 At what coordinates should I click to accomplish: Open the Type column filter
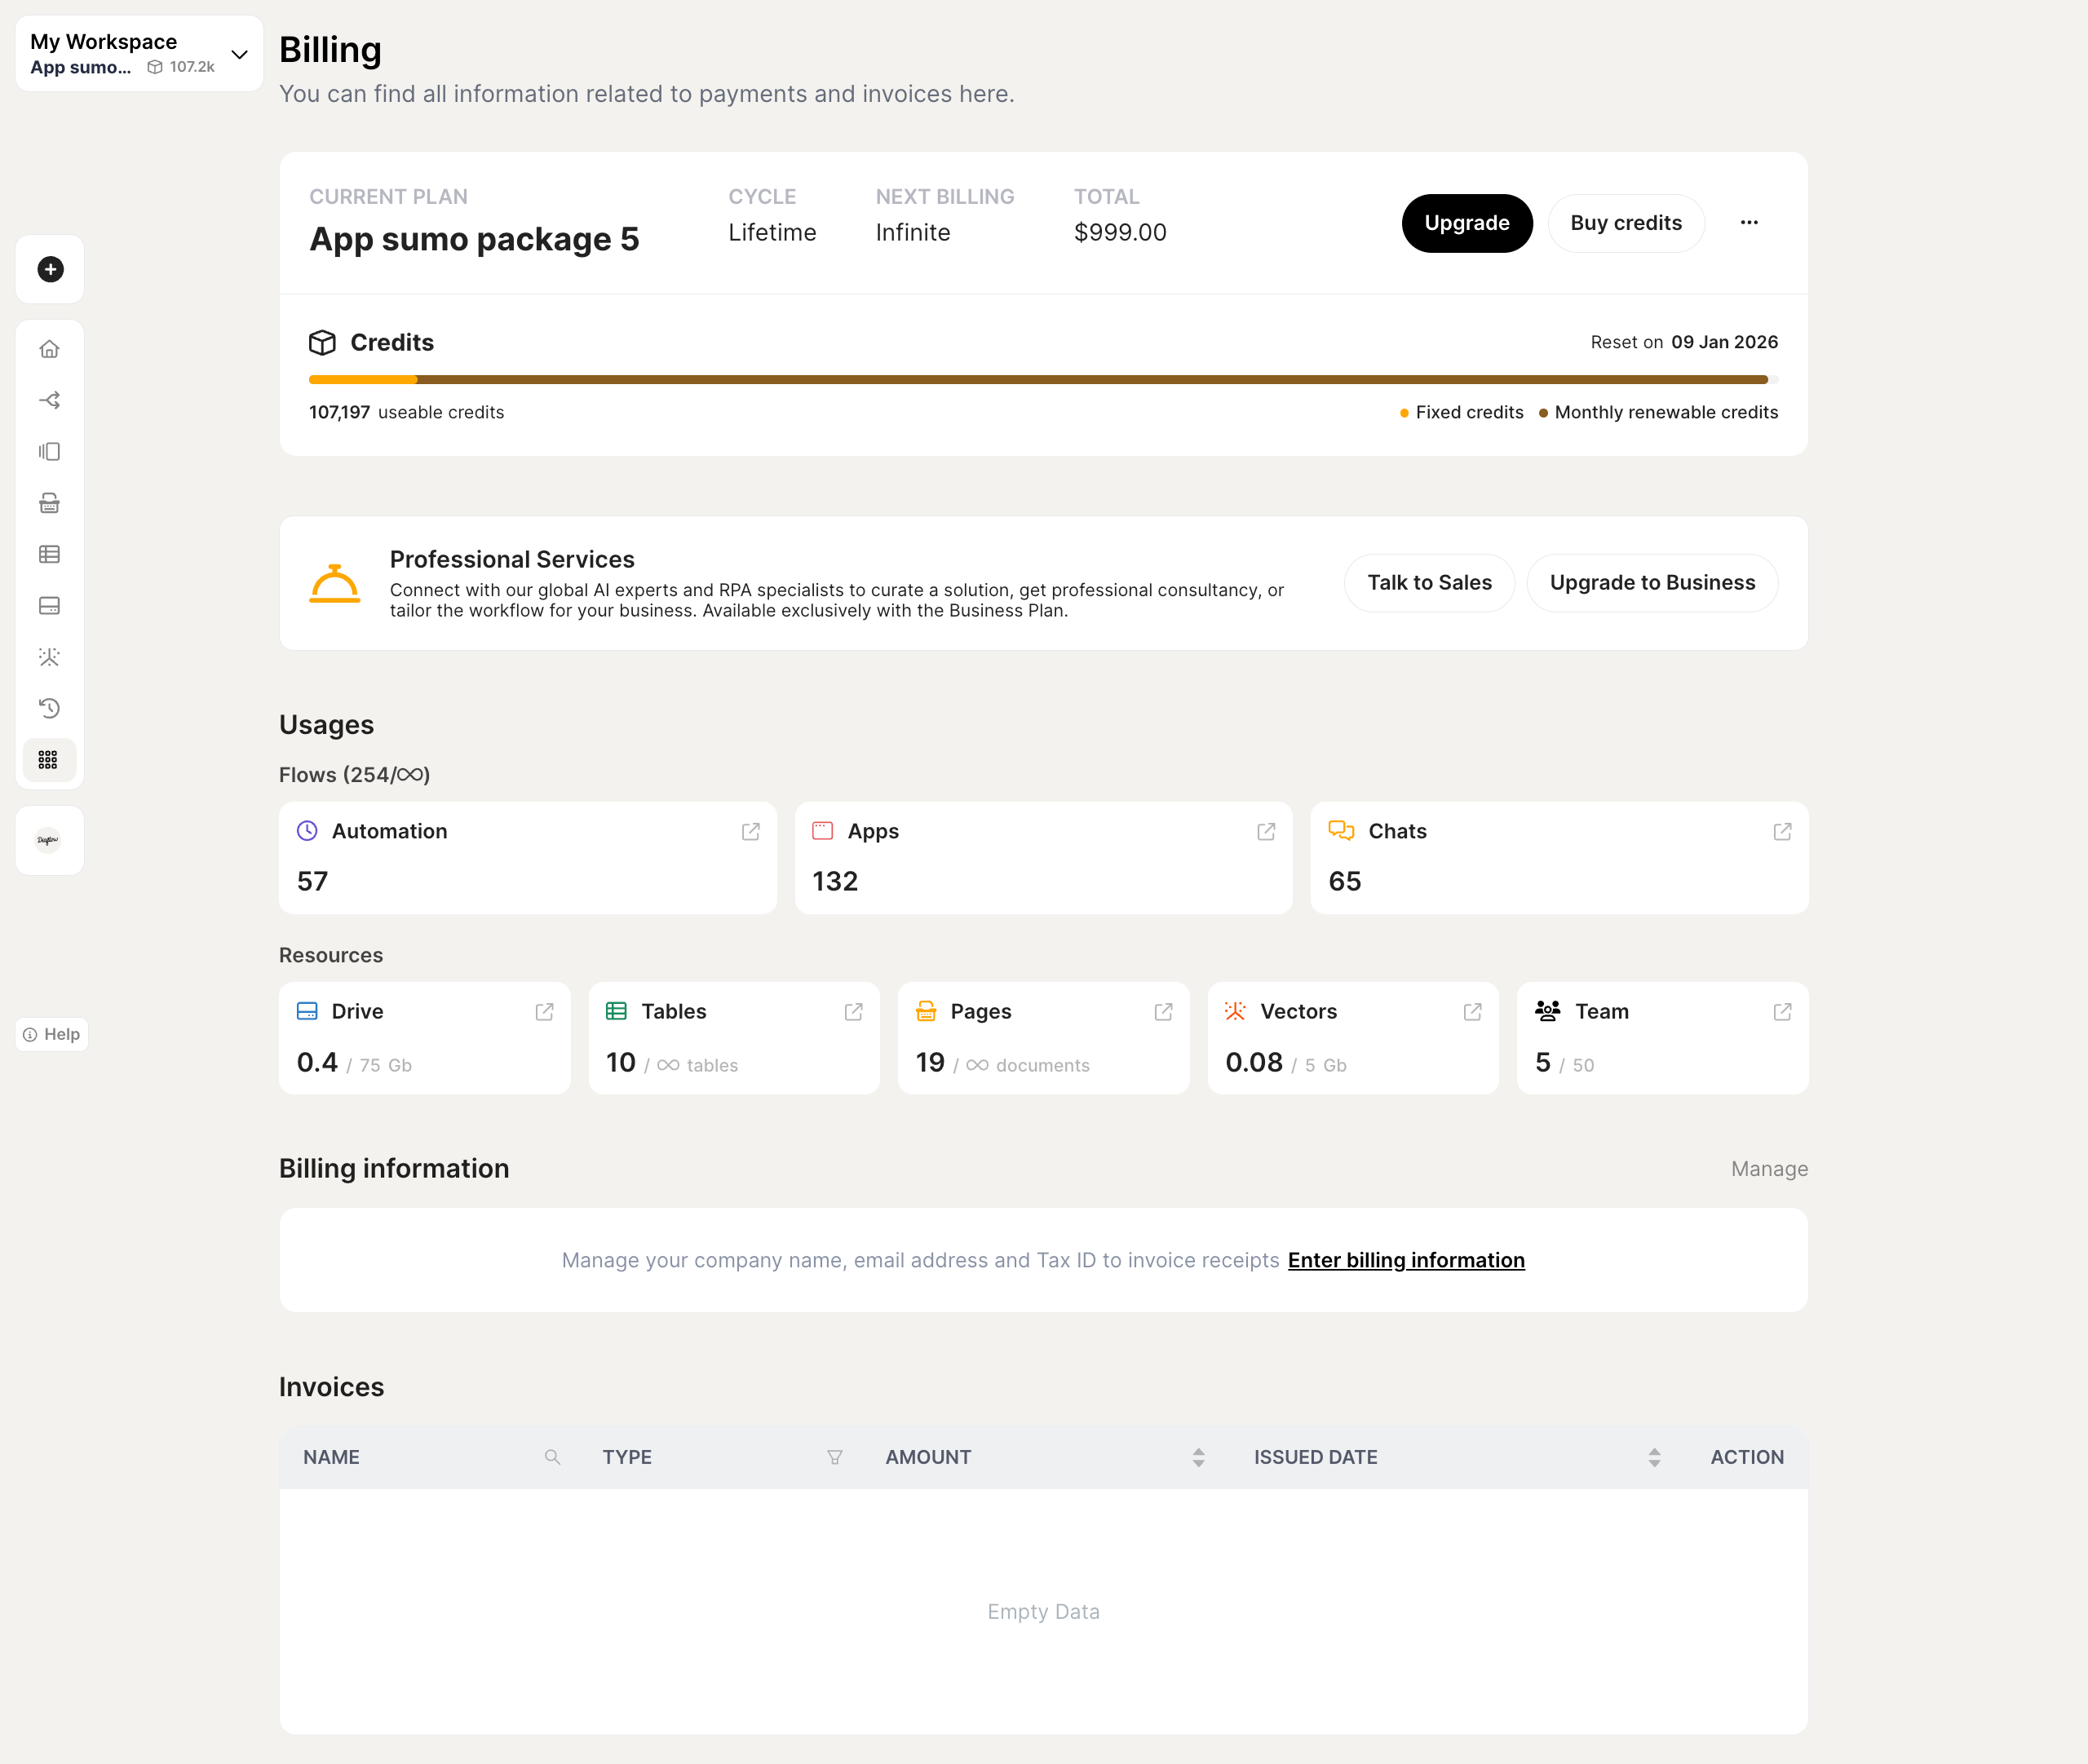(x=834, y=1458)
